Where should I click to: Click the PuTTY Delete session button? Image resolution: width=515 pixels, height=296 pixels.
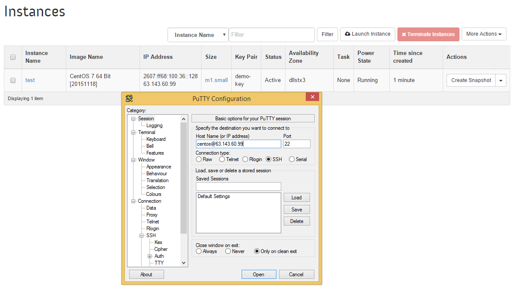(x=297, y=221)
